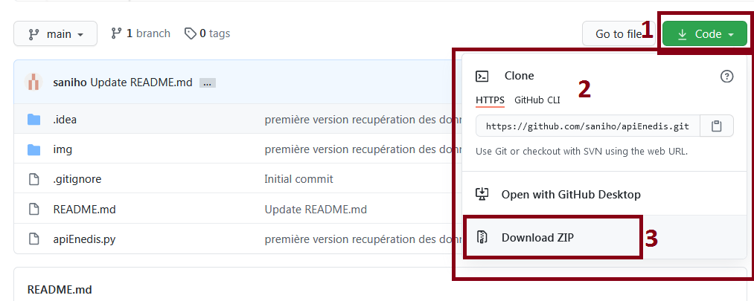Open the 0 tags link

point(207,33)
